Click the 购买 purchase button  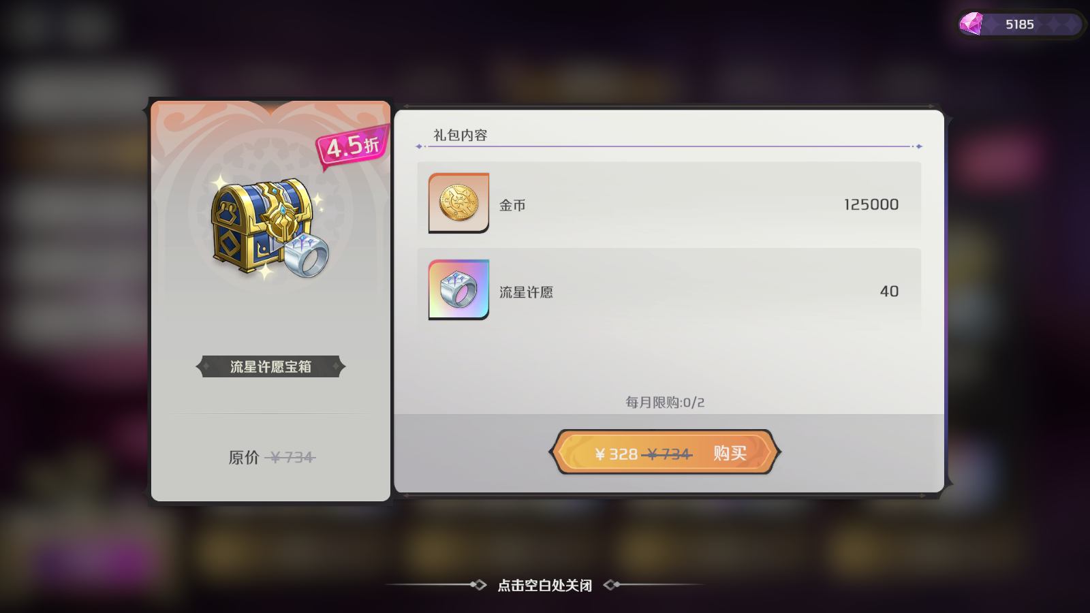(x=665, y=452)
